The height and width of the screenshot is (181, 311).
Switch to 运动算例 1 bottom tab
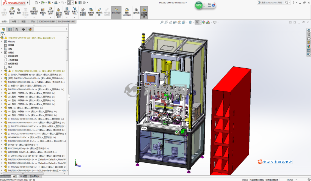(35, 176)
